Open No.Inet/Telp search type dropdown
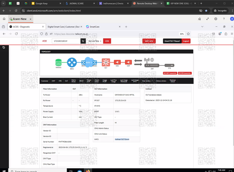Image resolution: width=234 pixels, height=172 pixels. tap(95, 41)
